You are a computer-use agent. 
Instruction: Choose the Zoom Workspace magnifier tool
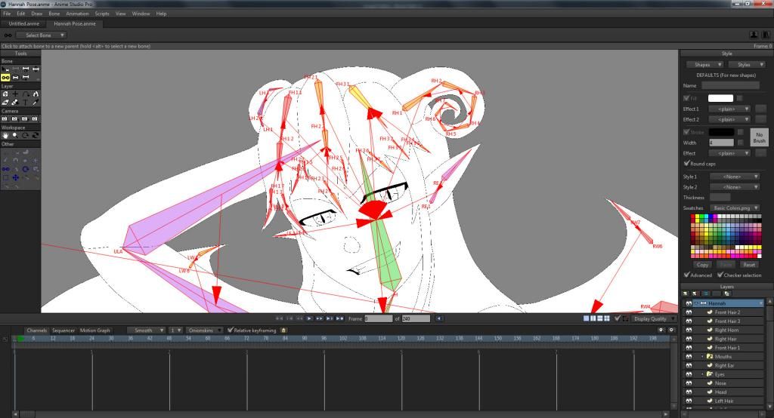pyautogui.click(x=15, y=135)
